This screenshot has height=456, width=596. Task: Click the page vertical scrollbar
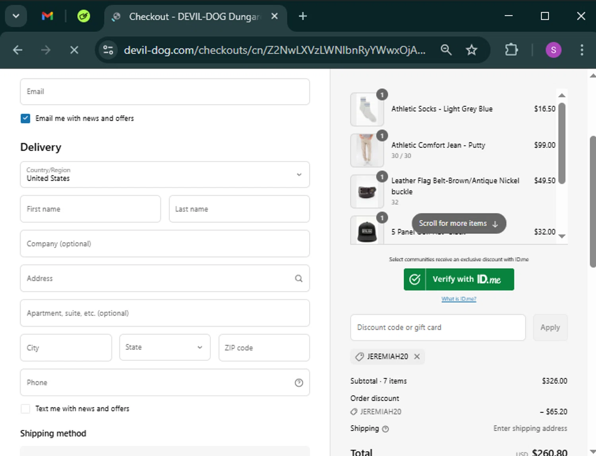[x=593, y=202]
